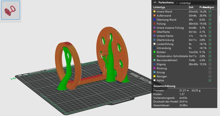Image resolution: width=220 pixels, height=116 pixels.
Task: Enable the Eilgang travel moves checkbox
Action: coord(210,64)
